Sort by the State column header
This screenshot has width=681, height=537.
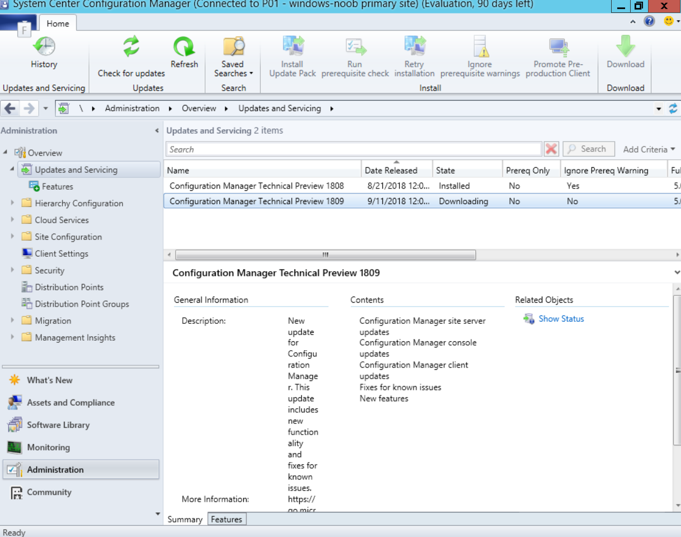click(x=467, y=170)
